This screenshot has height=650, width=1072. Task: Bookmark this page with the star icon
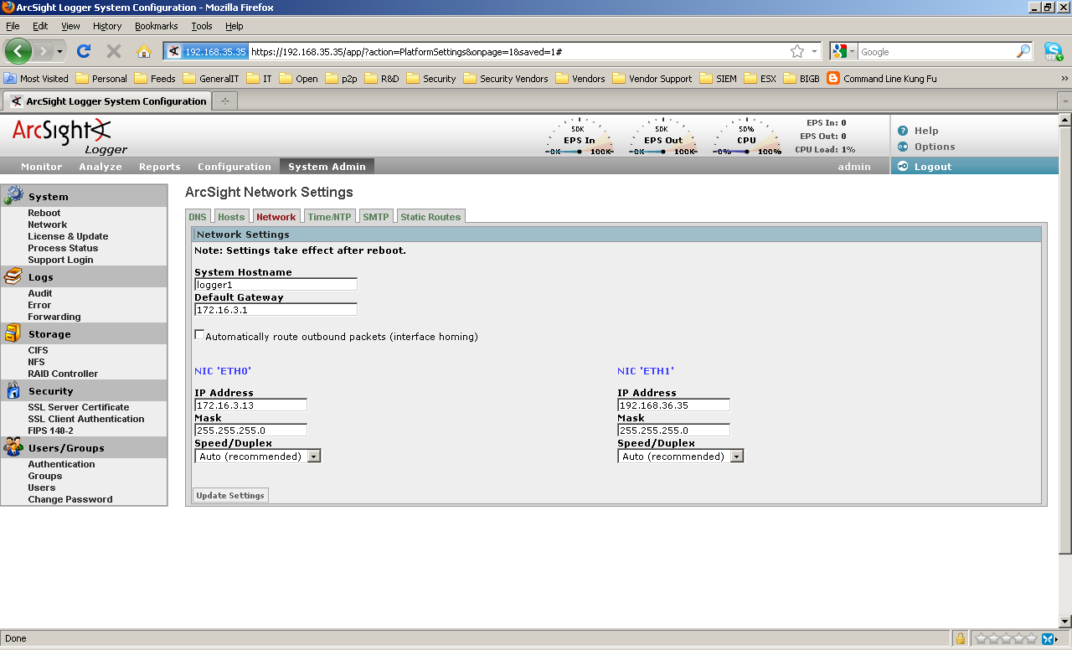(797, 51)
